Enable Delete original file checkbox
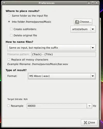This screenshot has height=129, width=103. (x=11, y=35)
